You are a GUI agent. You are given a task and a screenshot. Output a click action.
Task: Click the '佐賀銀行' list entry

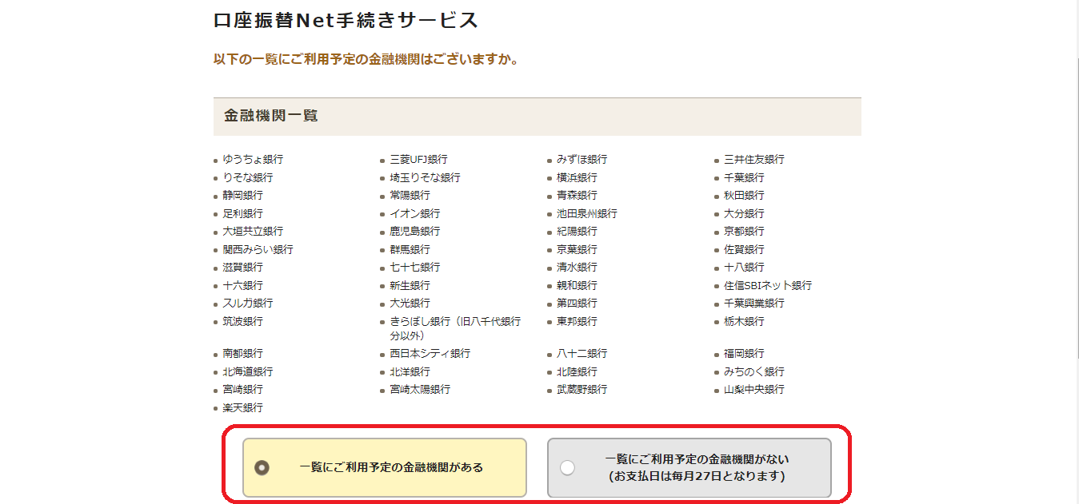tap(744, 249)
